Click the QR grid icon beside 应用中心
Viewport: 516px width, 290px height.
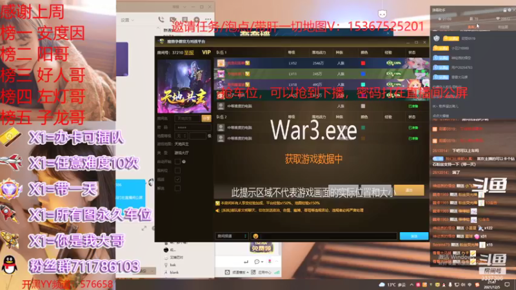coord(253,272)
